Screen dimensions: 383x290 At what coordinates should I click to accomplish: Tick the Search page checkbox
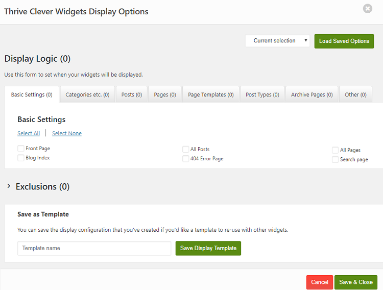click(335, 159)
